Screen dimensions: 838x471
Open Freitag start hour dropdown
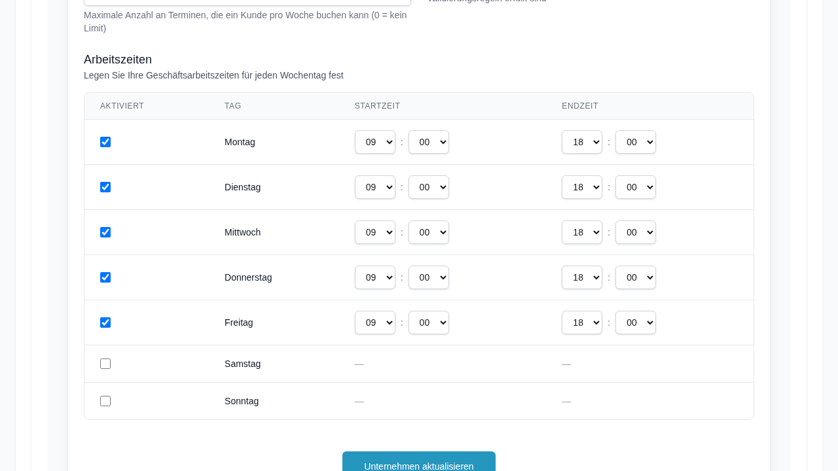click(374, 323)
